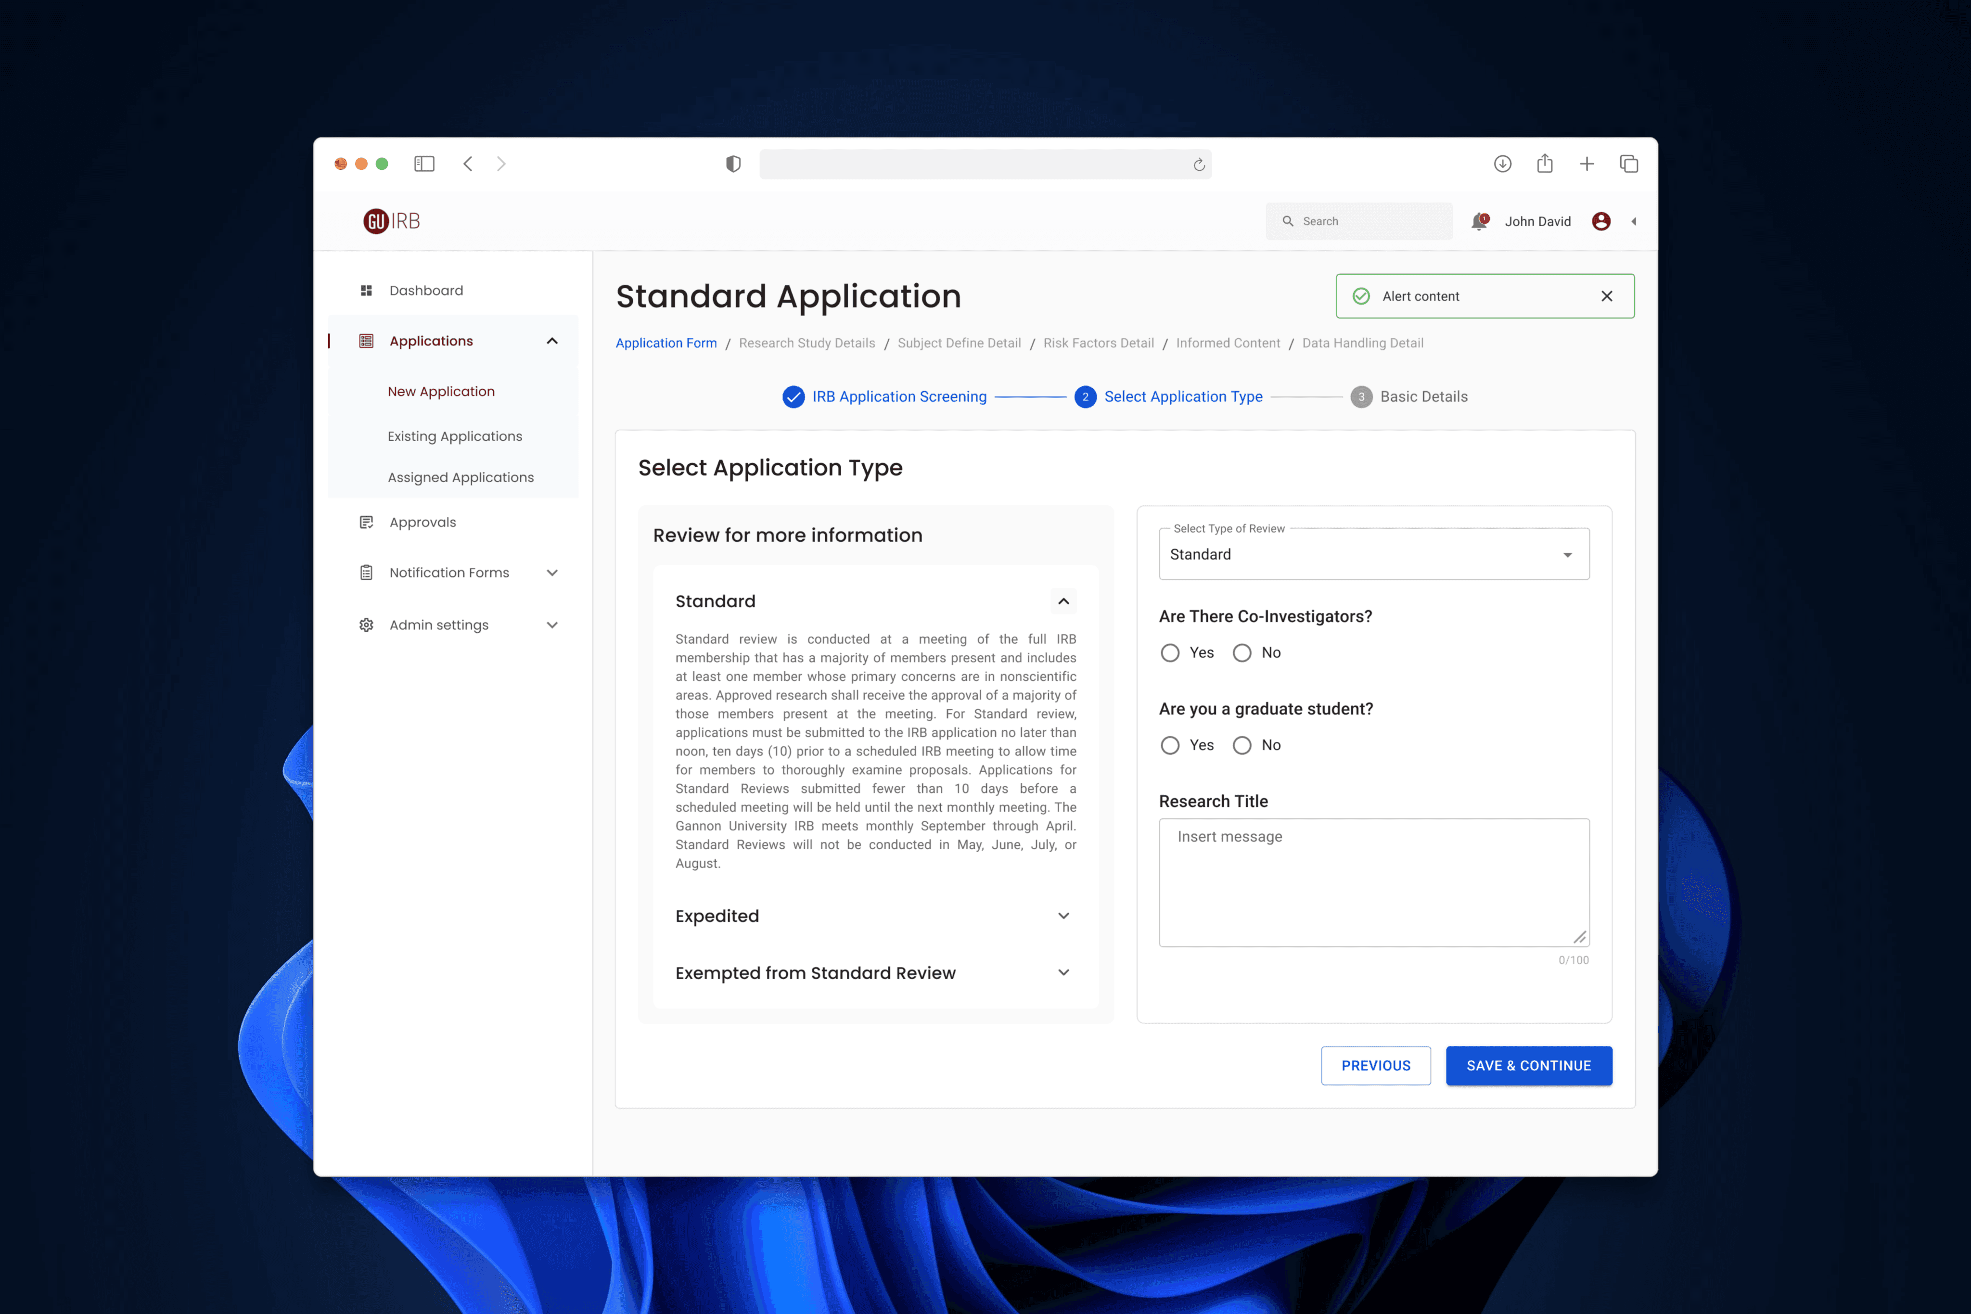
Task: Click the Subject Define Detail breadcrumb
Action: click(959, 343)
